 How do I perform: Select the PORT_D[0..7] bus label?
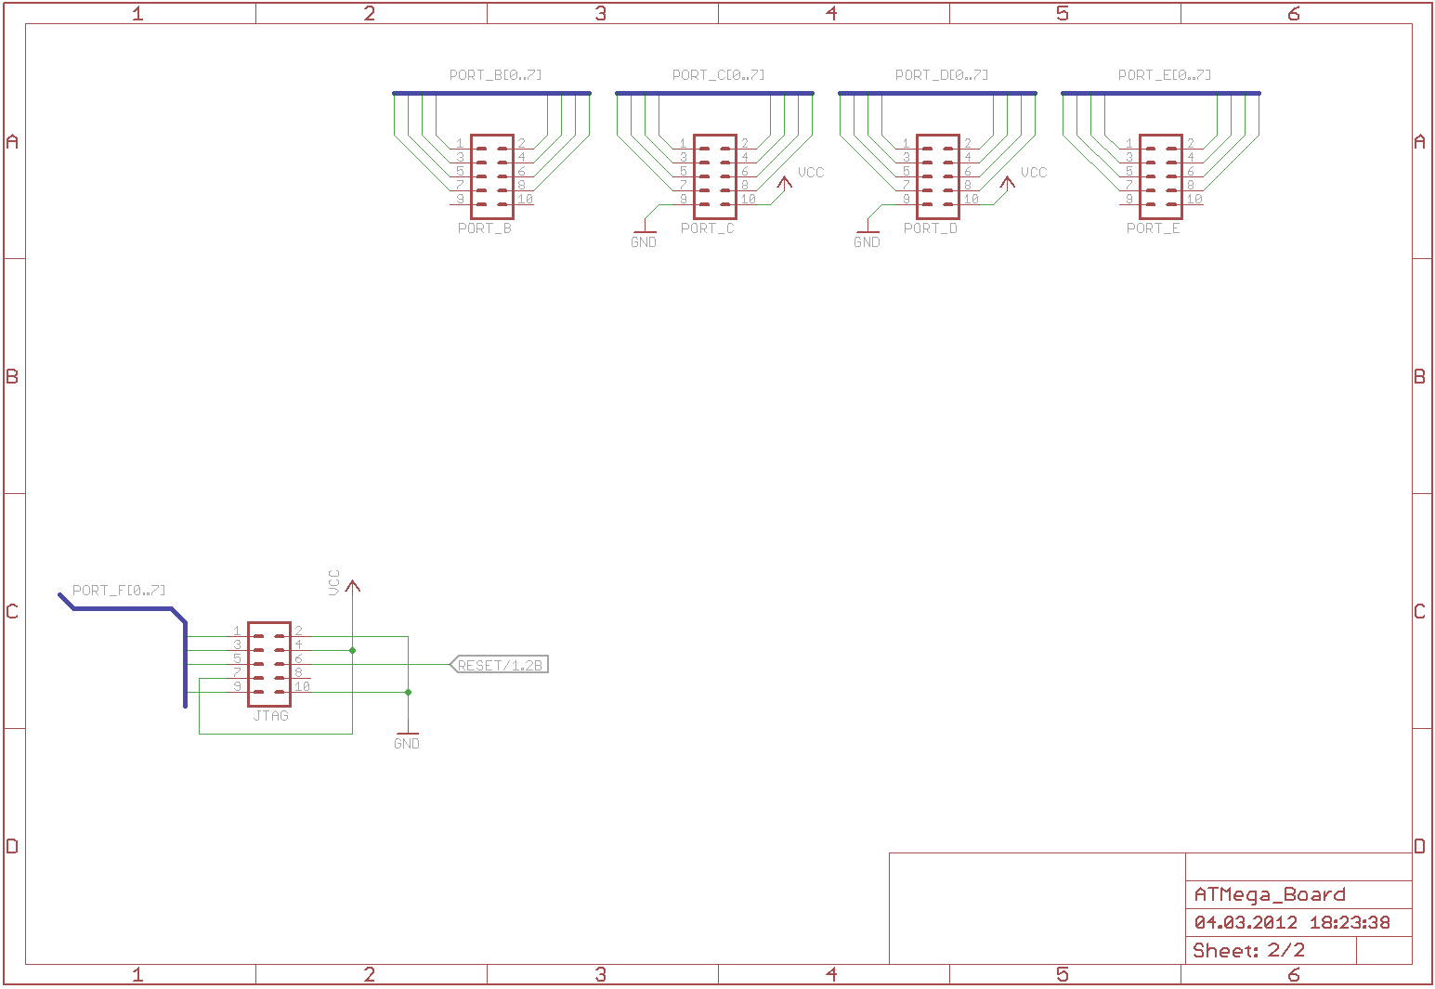coord(941,75)
